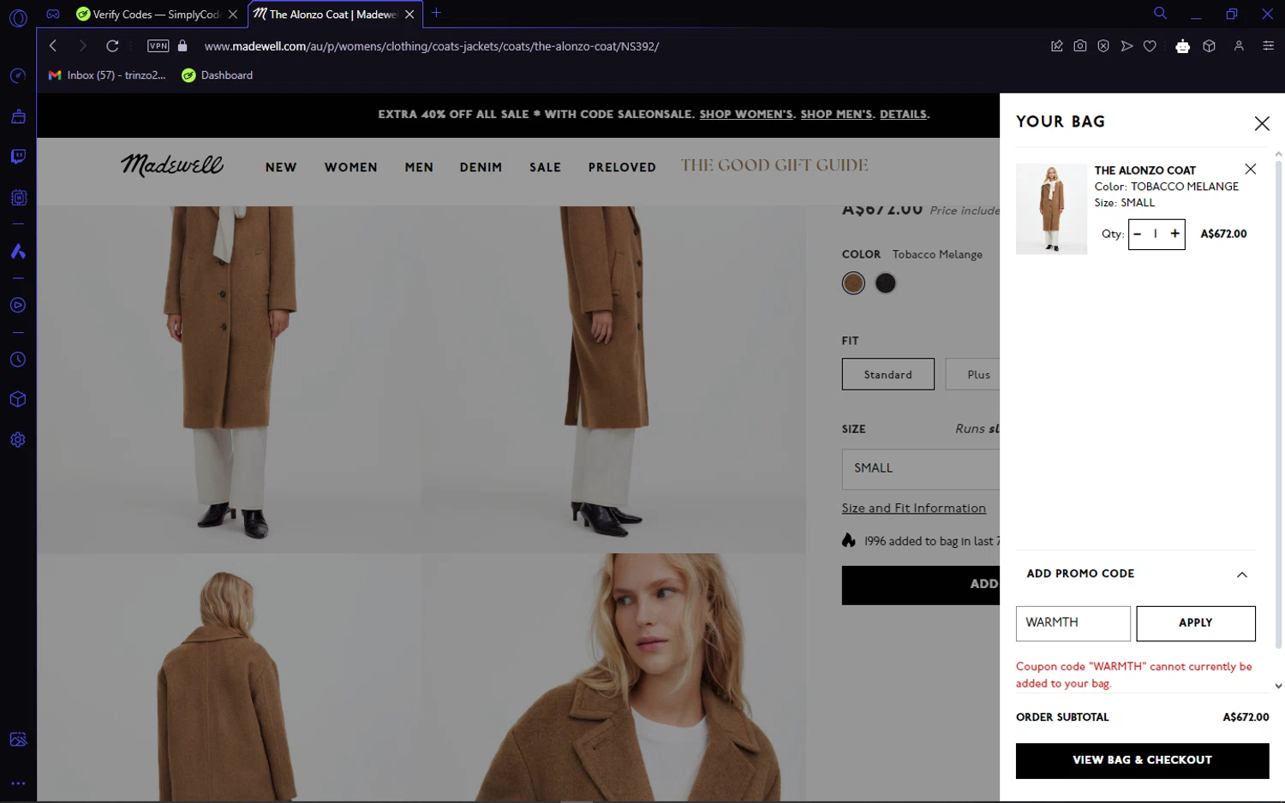Click promo code field containing WARMTH
This screenshot has width=1285, height=803.
pyautogui.click(x=1073, y=623)
